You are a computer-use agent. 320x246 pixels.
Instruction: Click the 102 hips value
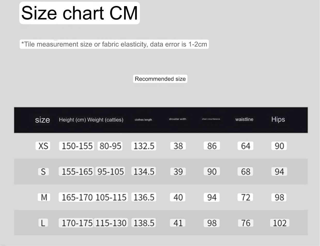[x=279, y=223]
